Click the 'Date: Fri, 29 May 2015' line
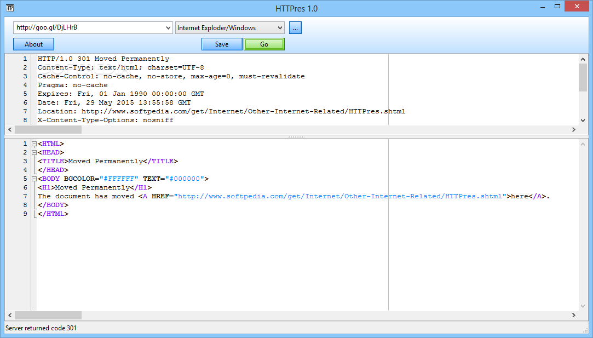Viewport: 593px width, 338px height. tap(114, 102)
